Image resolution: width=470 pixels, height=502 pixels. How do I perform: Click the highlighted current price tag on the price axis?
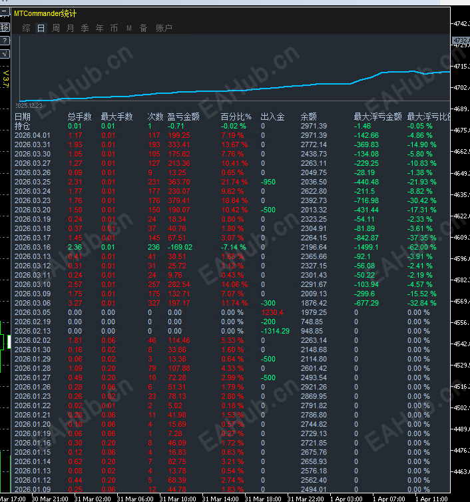tap(461, 41)
